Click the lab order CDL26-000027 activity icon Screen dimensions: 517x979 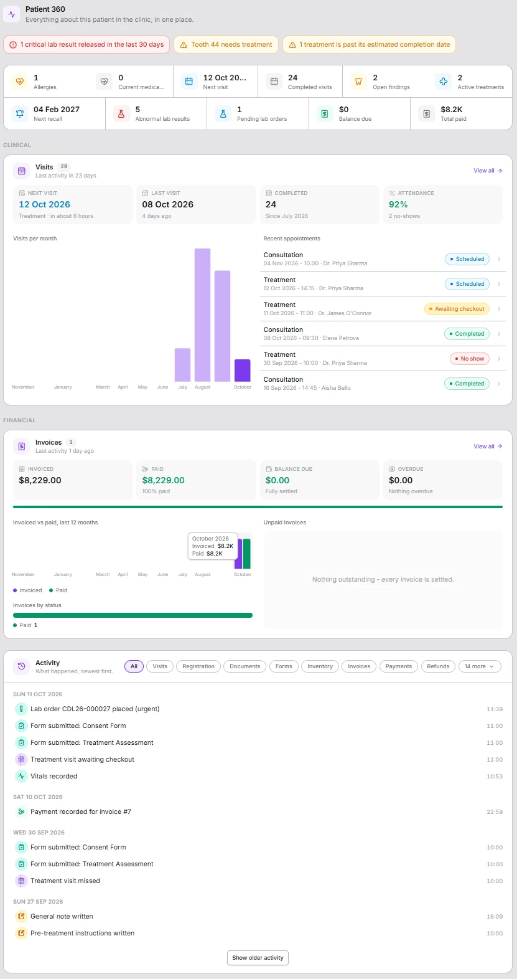click(x=21, y=709)
